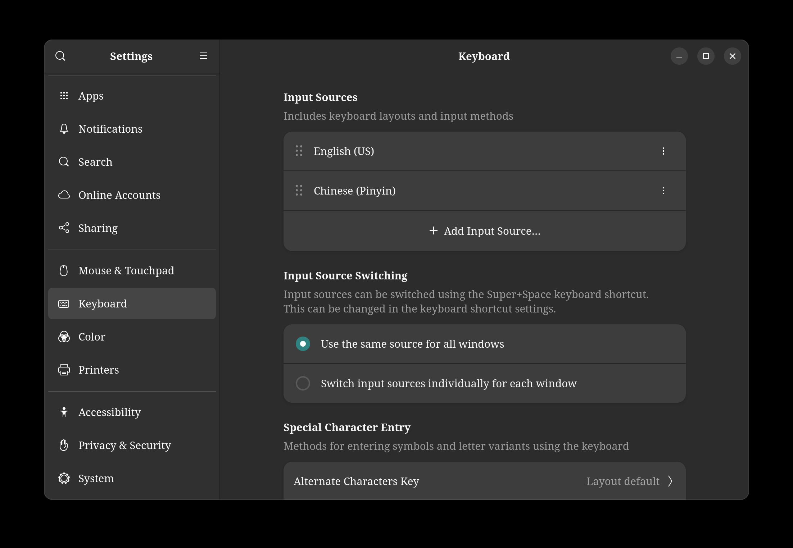The image size is (793, 548).
Task: Click the drag handle for English (US)
Action: click(x=299, y=151)
